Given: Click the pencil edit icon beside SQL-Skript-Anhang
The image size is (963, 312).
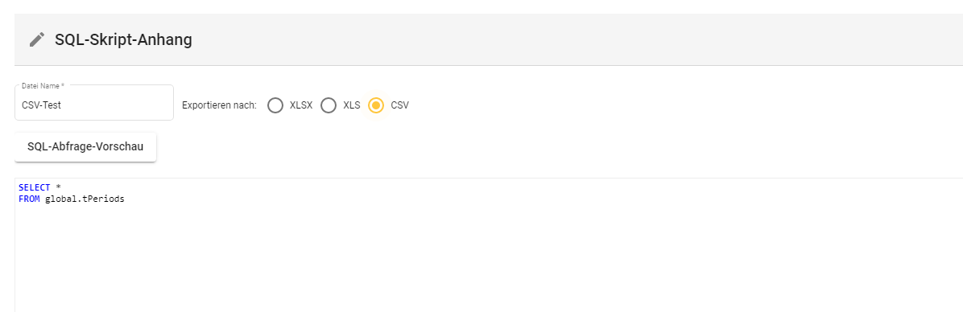Looking at the screenshot, I should click(x=37, y=40).
